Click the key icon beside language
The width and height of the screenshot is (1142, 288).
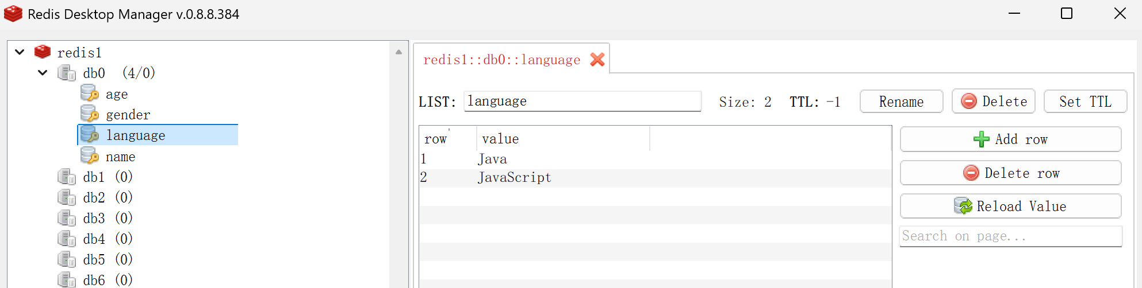[90, 135]
